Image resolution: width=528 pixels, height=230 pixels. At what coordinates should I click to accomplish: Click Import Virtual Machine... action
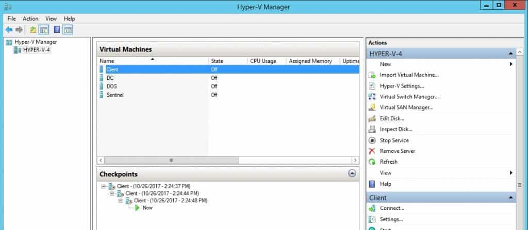click(x=409, y=75)
